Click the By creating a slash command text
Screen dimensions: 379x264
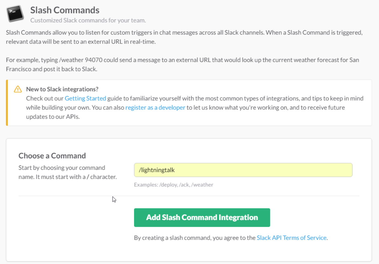[194, 238]
